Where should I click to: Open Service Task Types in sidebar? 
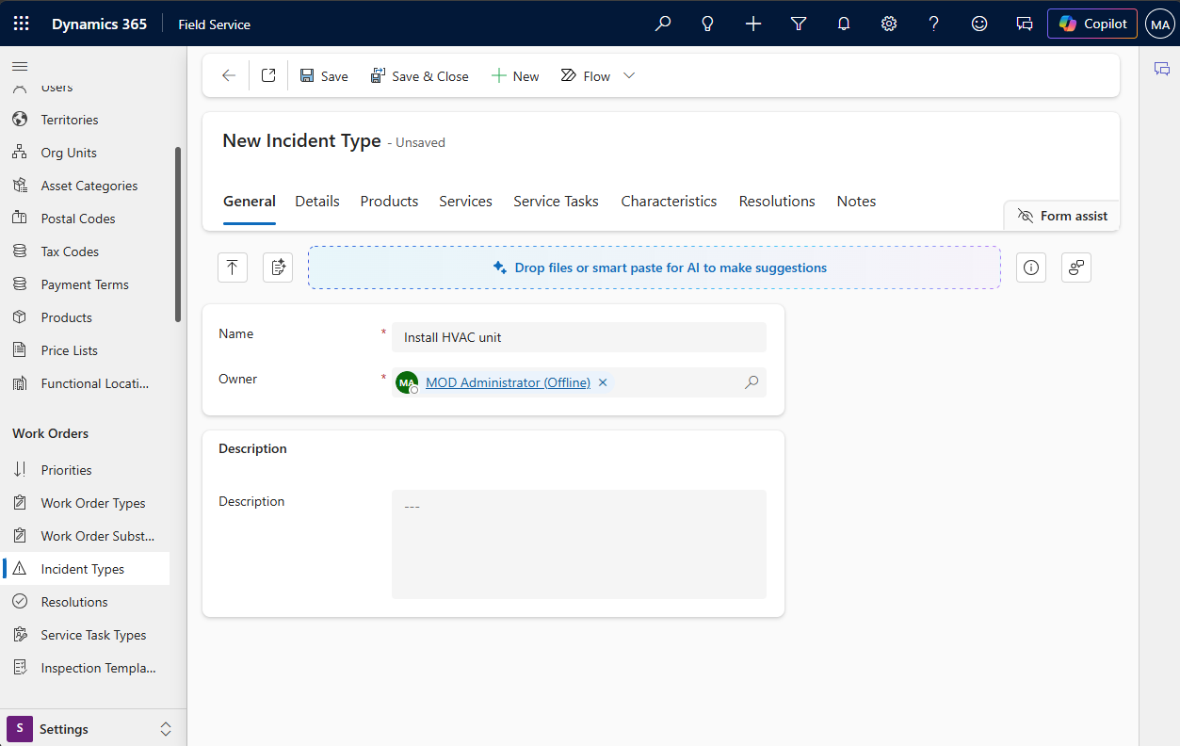(85, 635)
